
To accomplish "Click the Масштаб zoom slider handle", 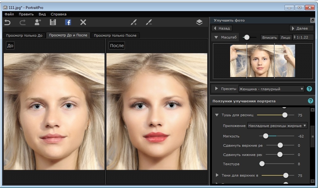I will pyautogui.click(x=247, y=37).
